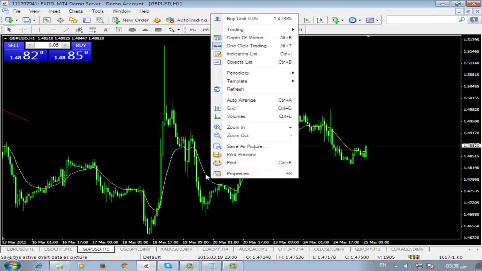Toggle Auto Arrange in the context menu
The width and height of the screenshot is (482, 271).
(255, 100)
